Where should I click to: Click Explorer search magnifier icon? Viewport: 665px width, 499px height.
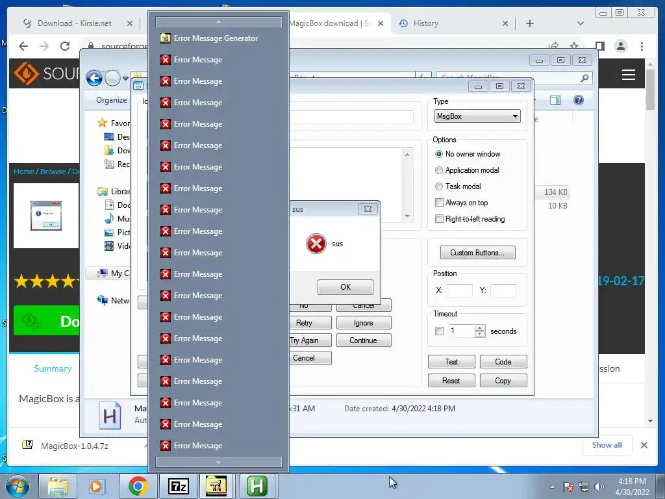(584, 78)
